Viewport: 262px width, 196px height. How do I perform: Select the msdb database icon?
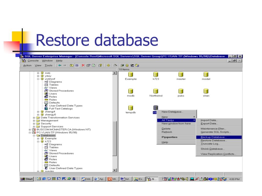click(131, 91)
